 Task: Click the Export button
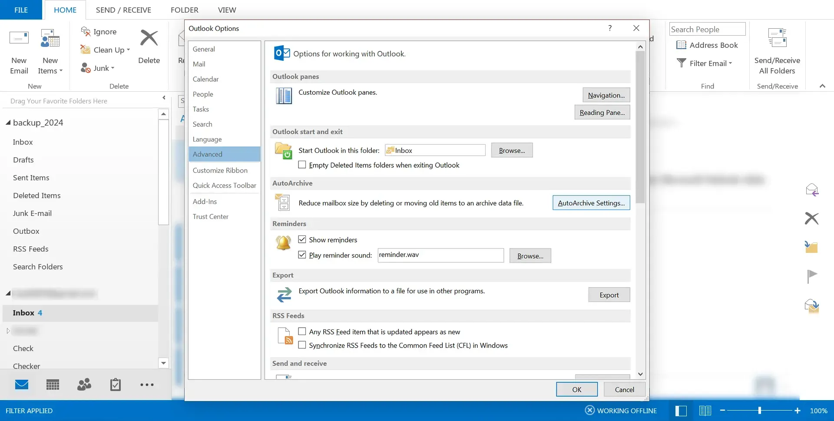(609, 295)
